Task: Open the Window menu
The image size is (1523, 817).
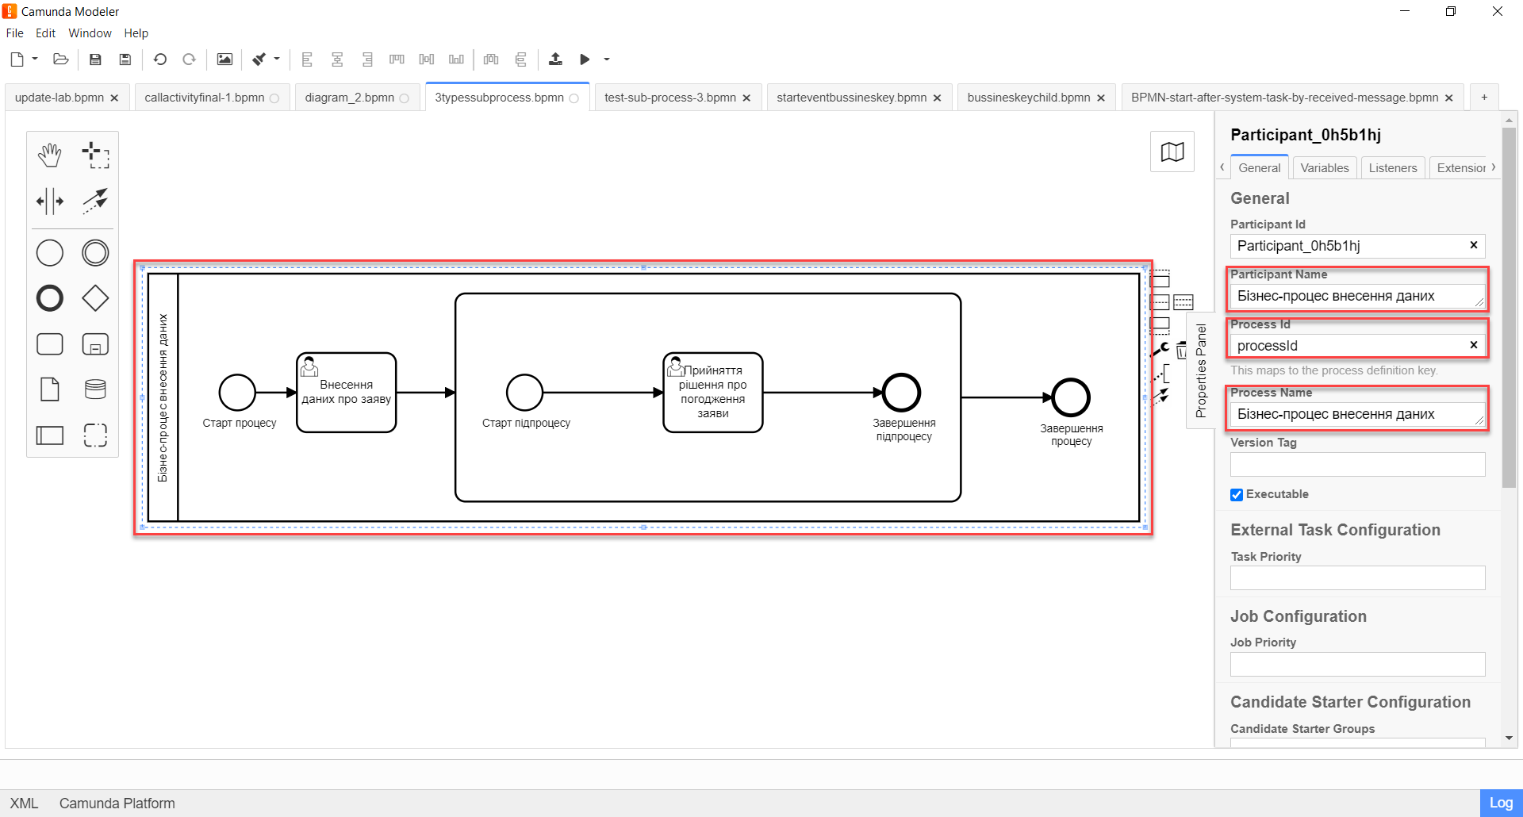Action: [x=90, y=33]
